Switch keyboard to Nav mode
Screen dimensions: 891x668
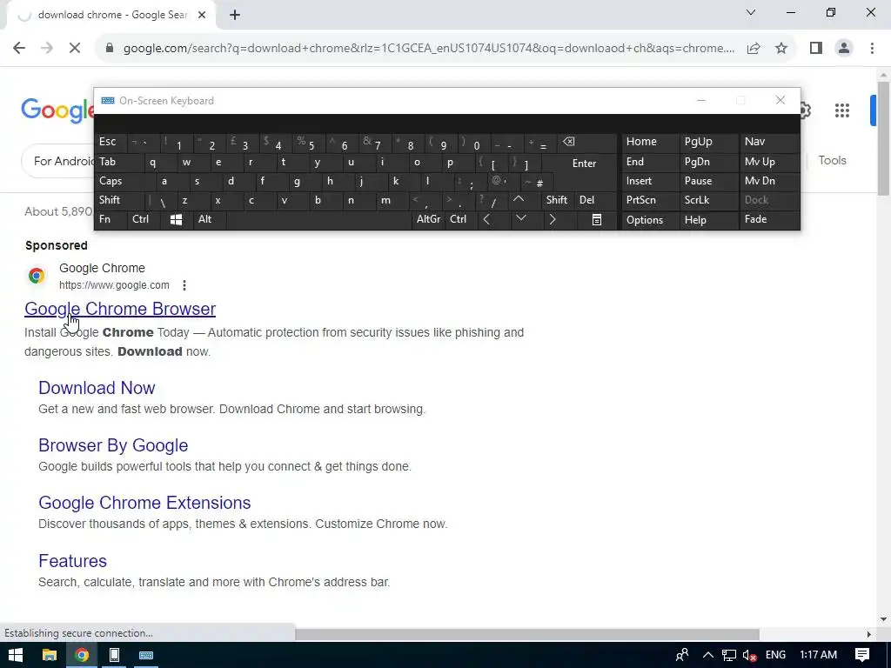769,142
